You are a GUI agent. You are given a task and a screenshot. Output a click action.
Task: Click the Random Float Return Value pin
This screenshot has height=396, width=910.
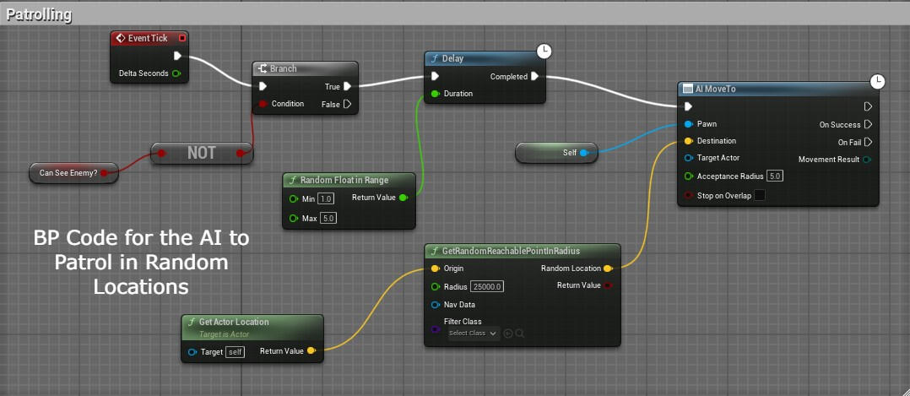pos(404,198)
